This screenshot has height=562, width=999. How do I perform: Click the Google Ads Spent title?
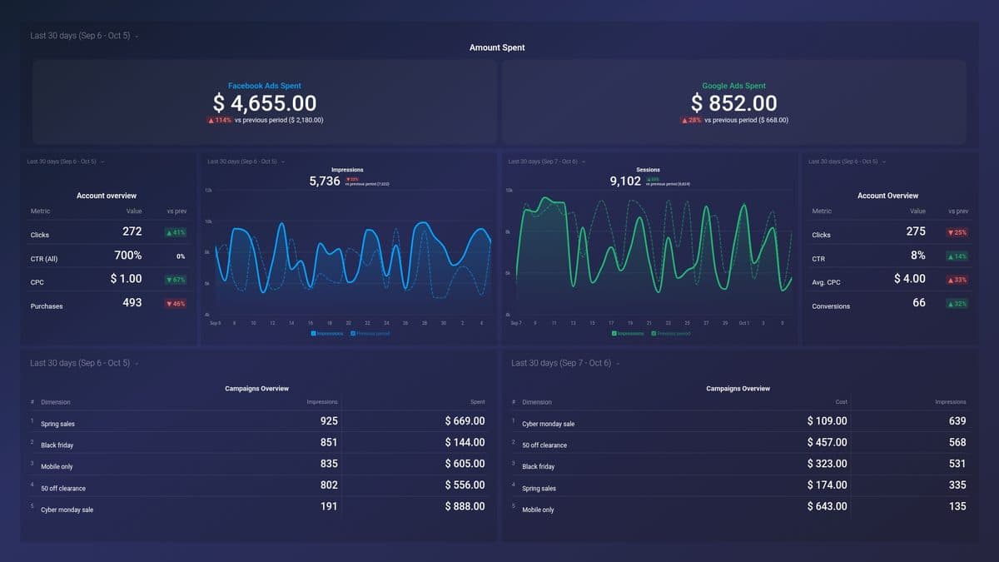[x=734, y=86]
